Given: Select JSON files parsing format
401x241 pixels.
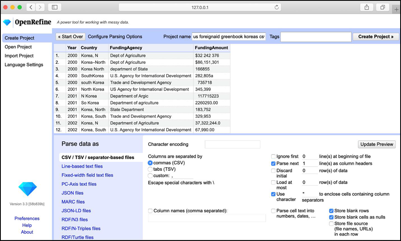Looking at the screenshot, I should pyautogui.click(x=72, y=193).
